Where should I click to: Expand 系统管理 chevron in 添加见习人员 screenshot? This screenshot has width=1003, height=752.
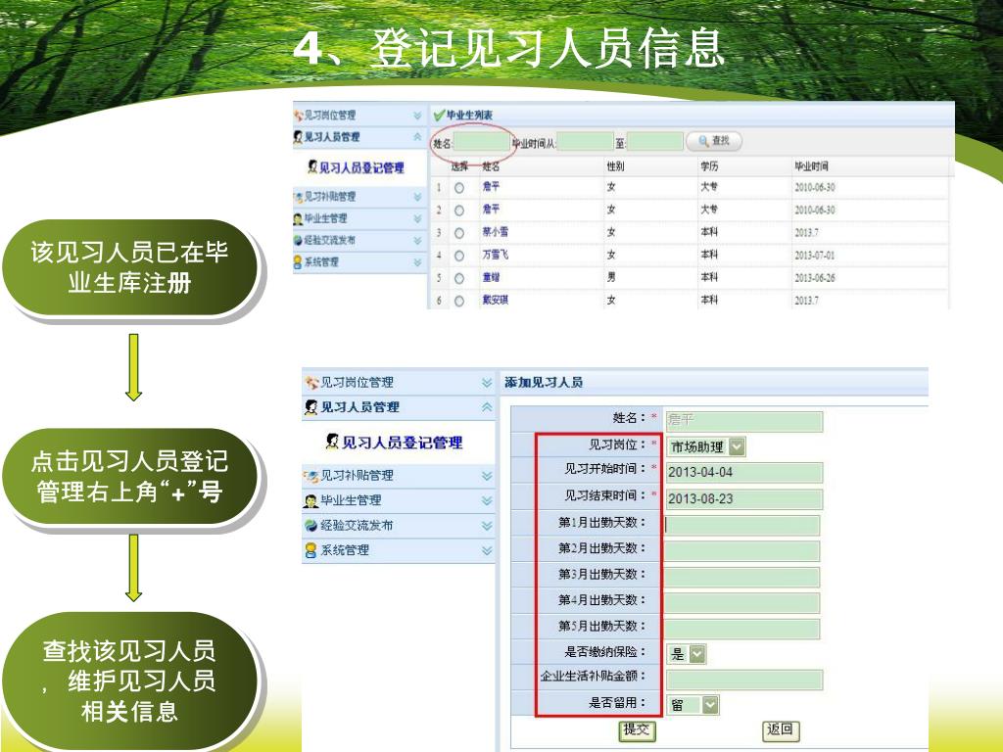(487, 550)
